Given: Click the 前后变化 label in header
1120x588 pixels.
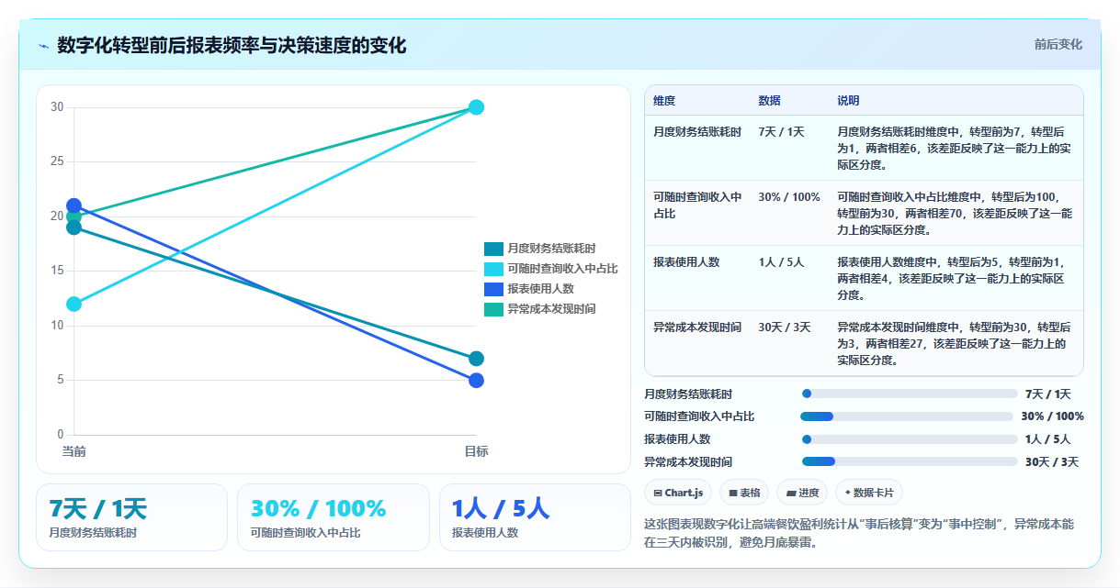Looking at the screenshot, I should point(1058,44).
